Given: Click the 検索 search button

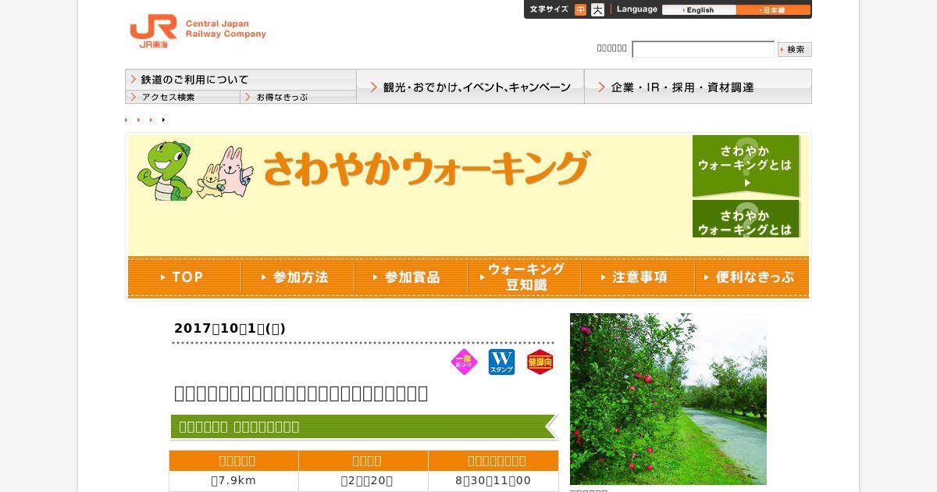Looking at the screenshot, I should 795,49.
